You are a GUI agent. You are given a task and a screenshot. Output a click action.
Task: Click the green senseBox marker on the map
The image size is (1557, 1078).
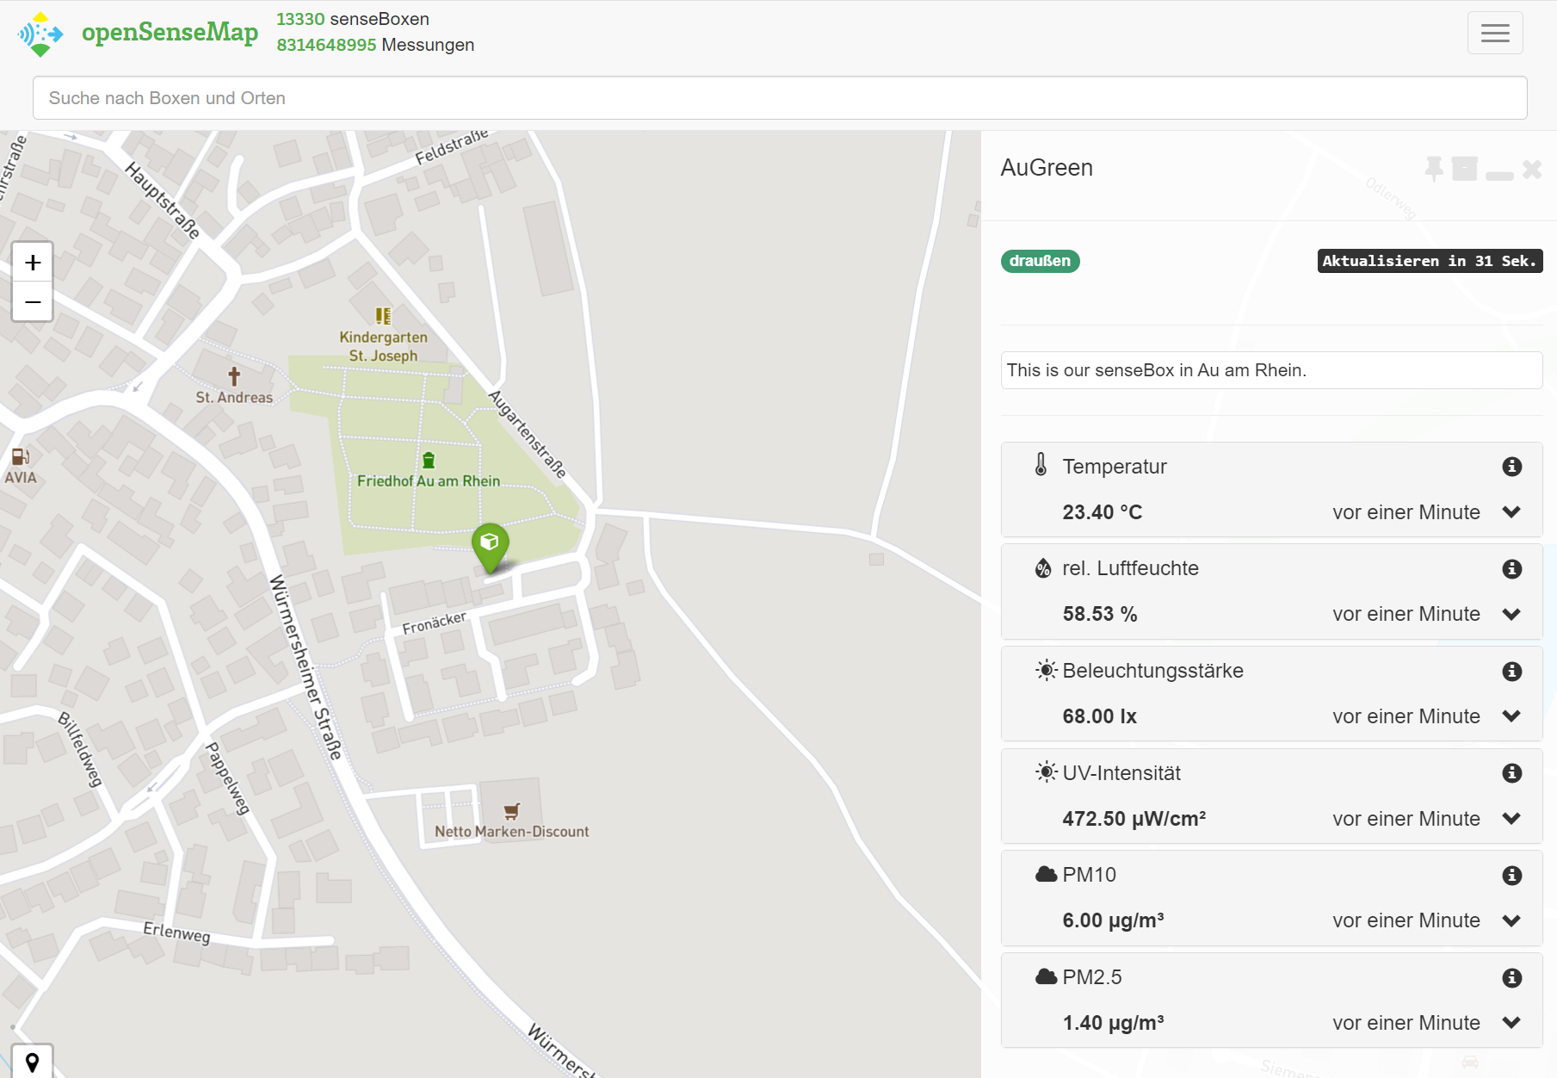490,544
